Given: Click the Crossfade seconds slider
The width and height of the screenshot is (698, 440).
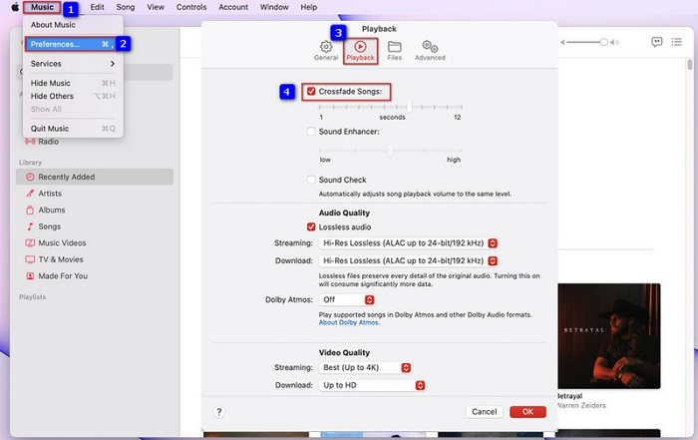Looking at the screenshot, I should [388, 106].
